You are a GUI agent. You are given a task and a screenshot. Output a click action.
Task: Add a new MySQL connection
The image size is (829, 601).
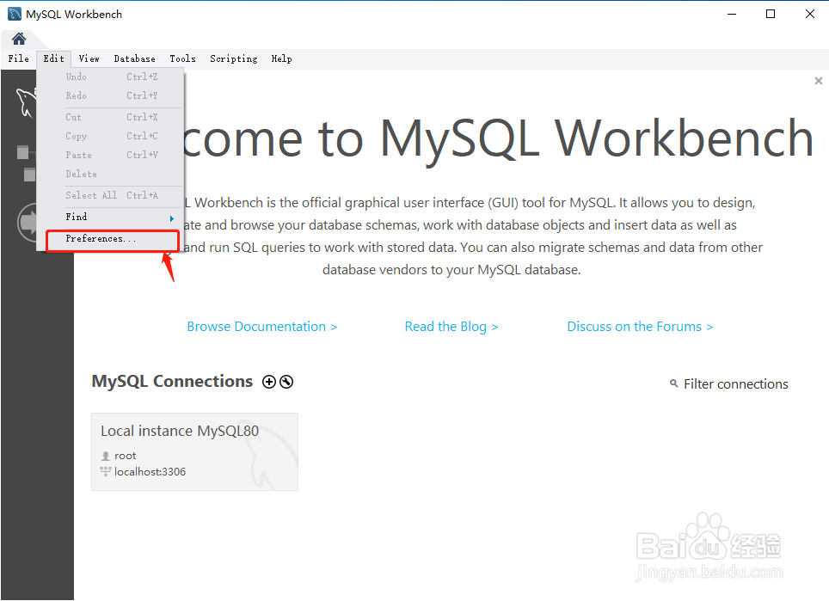(269, 382)
